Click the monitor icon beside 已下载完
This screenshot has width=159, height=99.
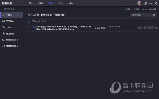[3, 21]
